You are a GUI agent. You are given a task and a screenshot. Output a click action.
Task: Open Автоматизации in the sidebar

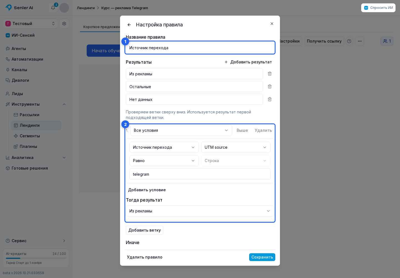tap(36, 59)
